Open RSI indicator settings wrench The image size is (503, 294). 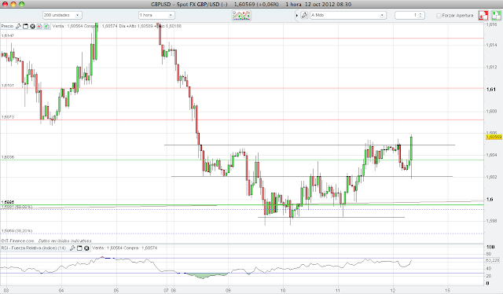pyautogui.click(x=72, y=248)
